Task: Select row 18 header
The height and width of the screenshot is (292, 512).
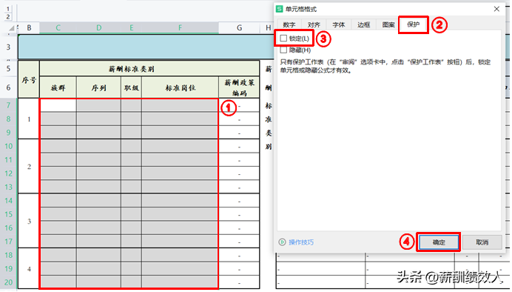Action: coord(8,255)
